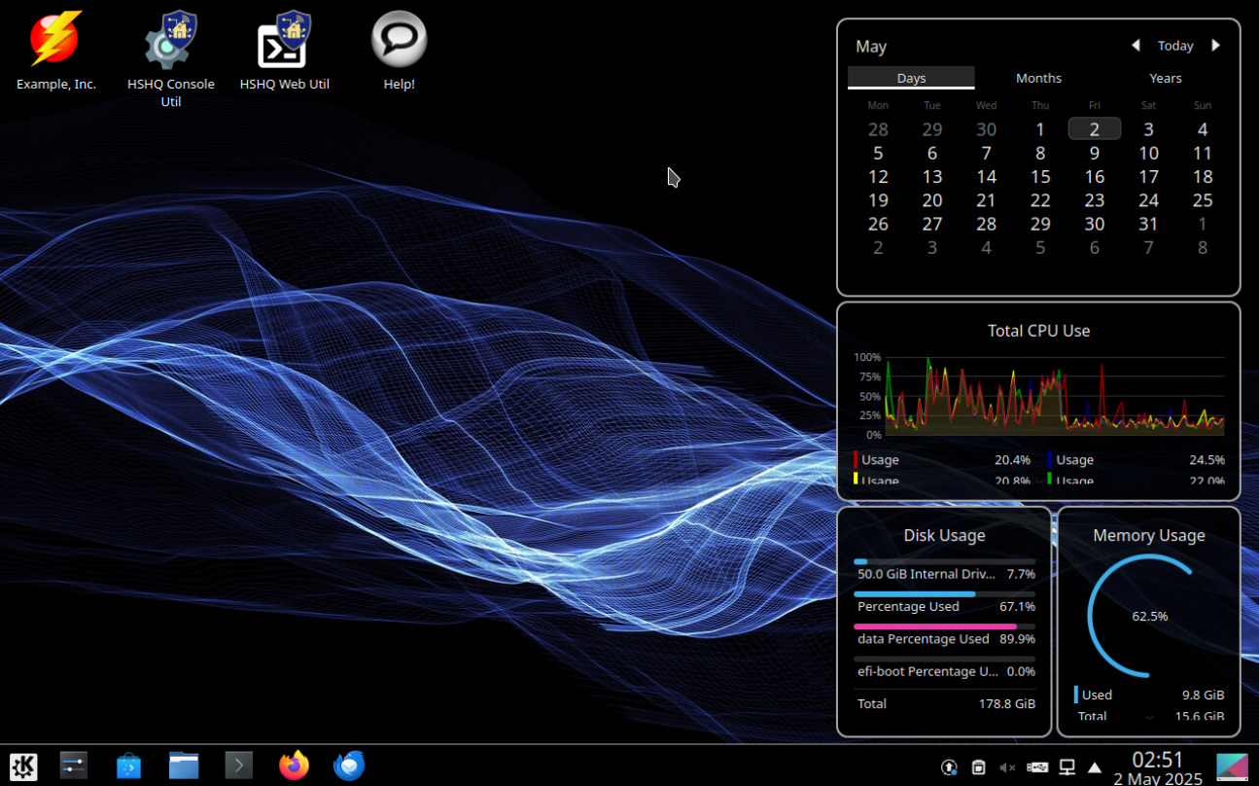
Task: Advance calendar to next month
Action: 1215,46
